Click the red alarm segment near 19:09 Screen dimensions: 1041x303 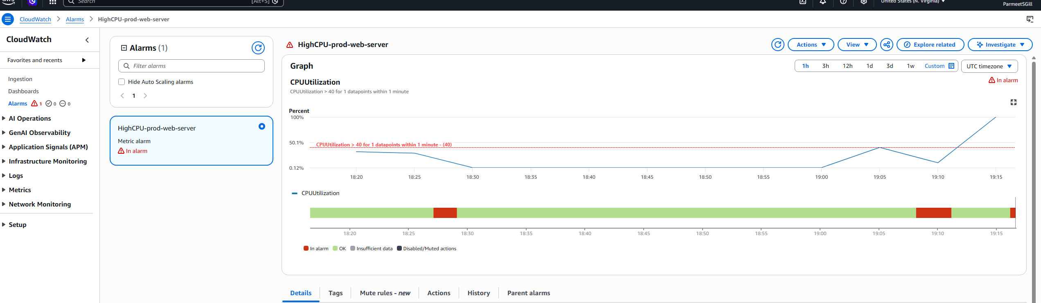933,213
